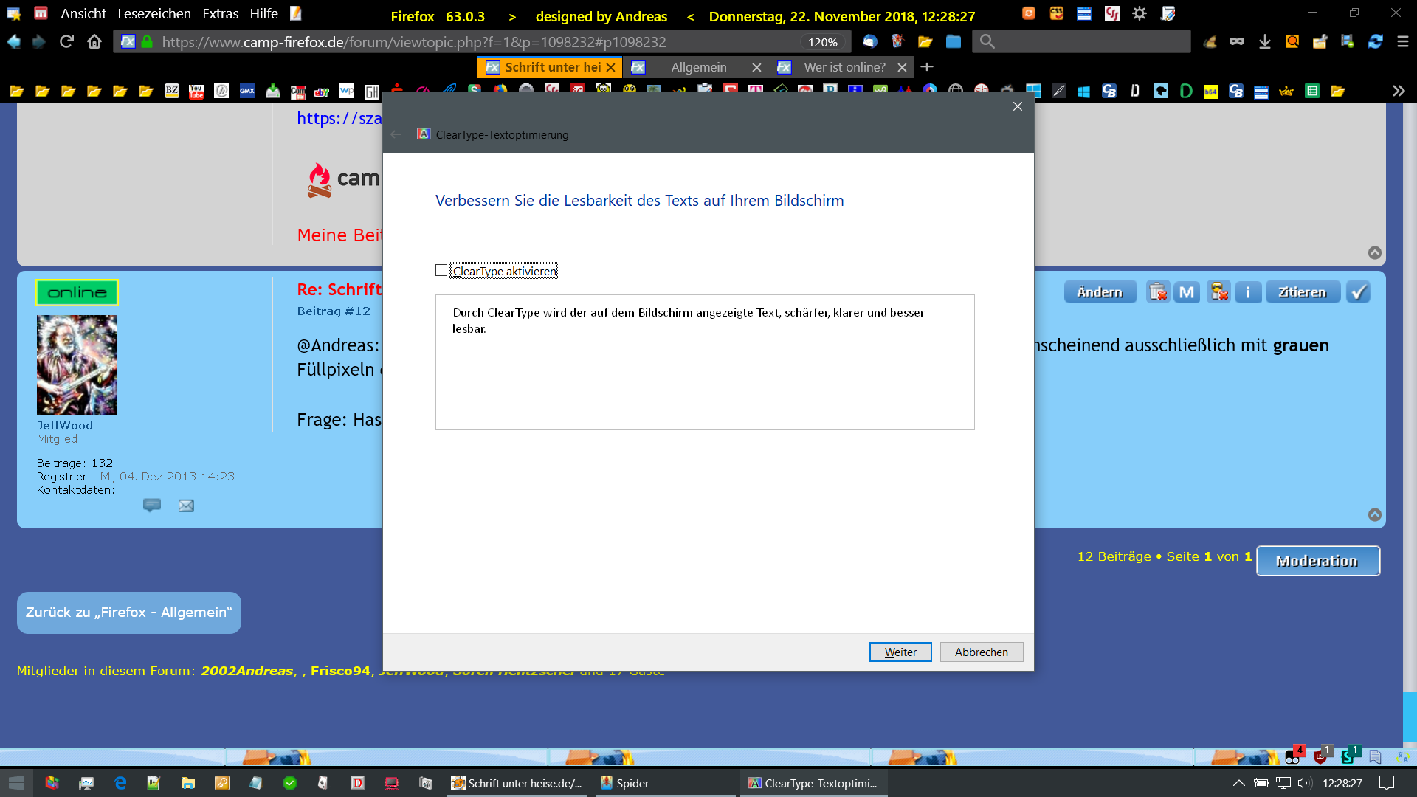
Task: Open the Firefox hamburger menu
Action: pyautogui.click(x=1402, y=42)
